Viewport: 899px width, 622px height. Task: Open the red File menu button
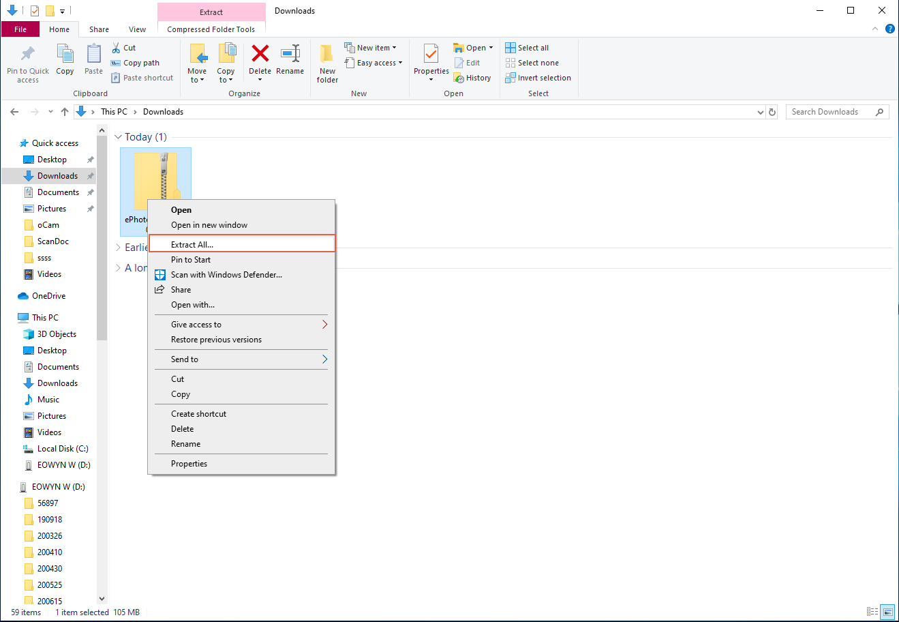(x=20, y=29)
